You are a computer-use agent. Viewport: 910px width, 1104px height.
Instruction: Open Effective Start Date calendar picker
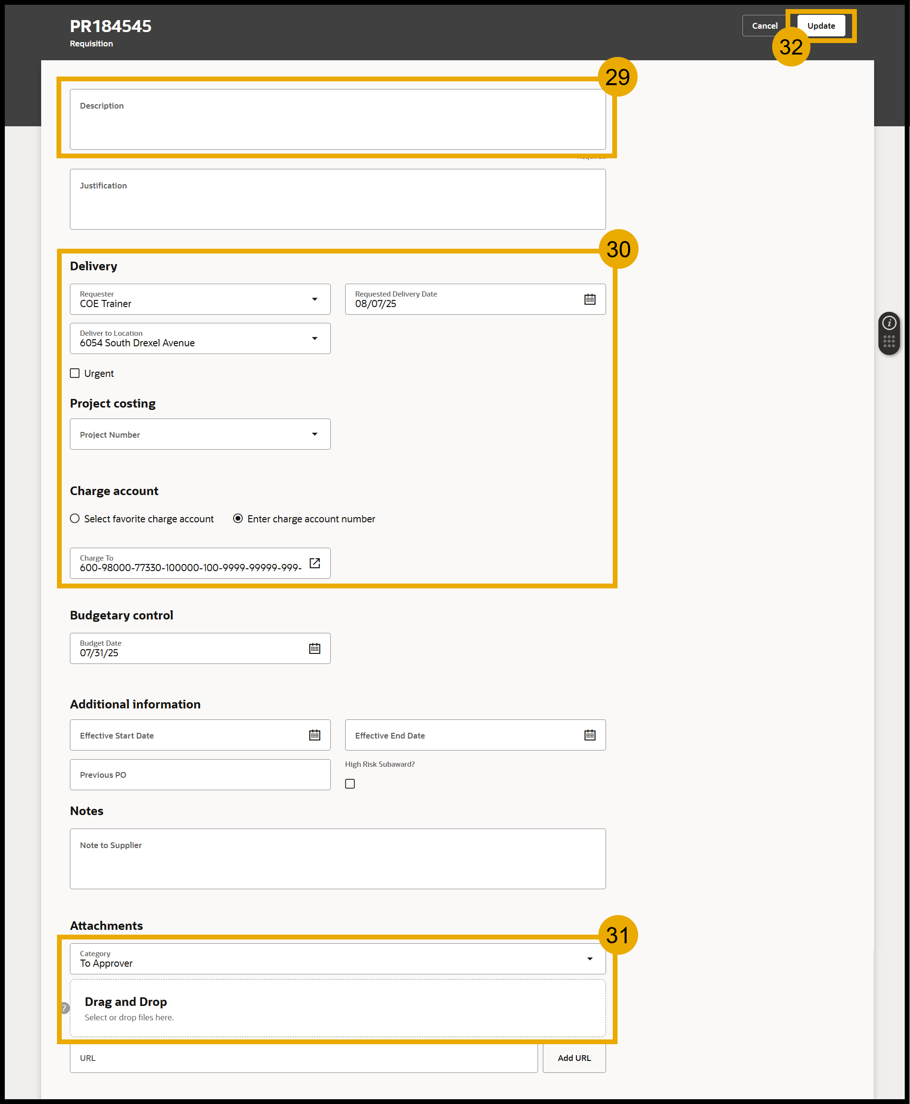pos(315,735)
